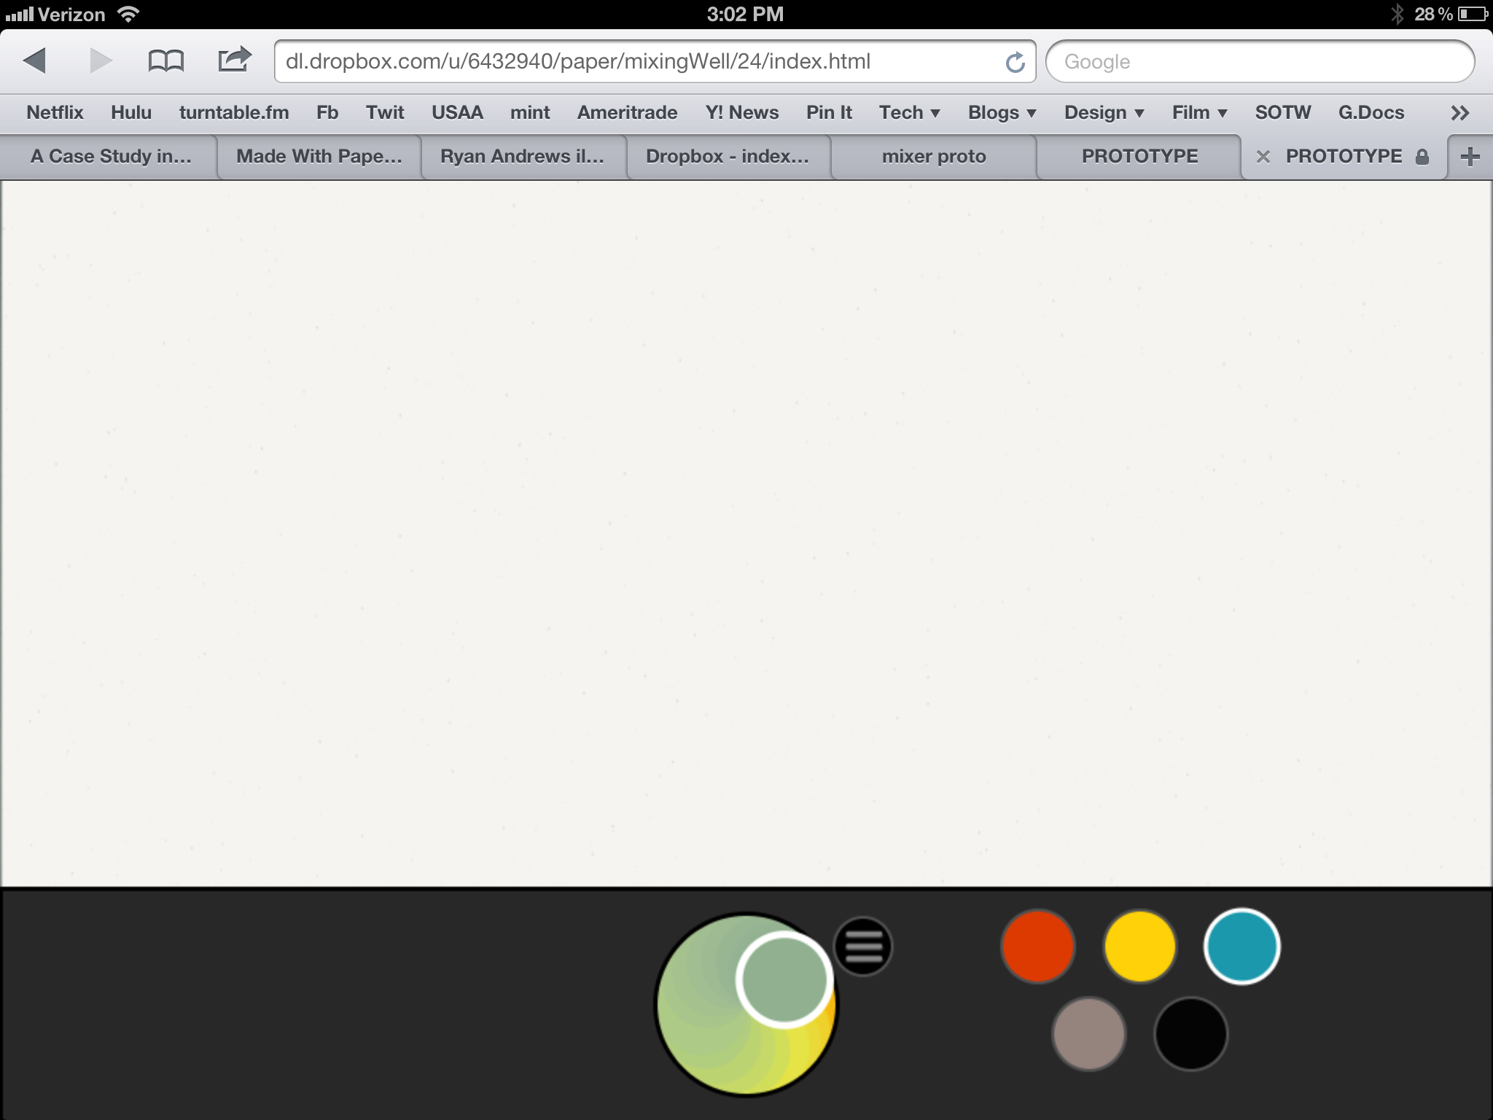Click the forward navigation arrow
This screenshot has height=1120, width=1493.
pos(98,61)
